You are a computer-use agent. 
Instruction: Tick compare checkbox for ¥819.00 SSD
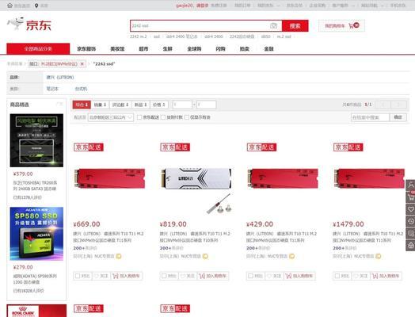(164, 276)
